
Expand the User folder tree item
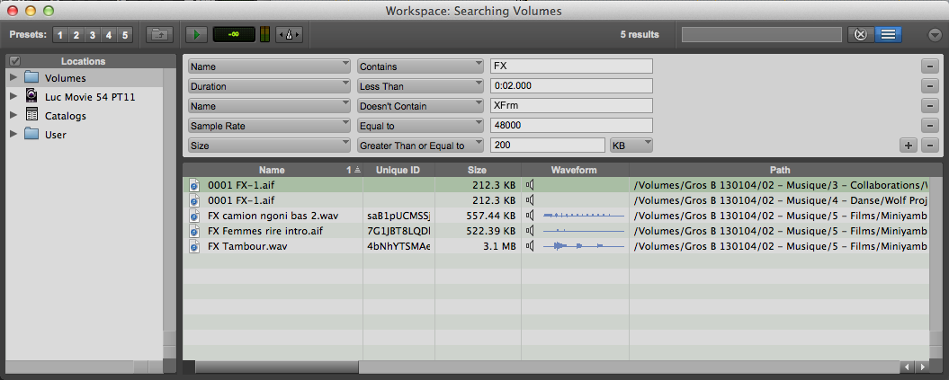pos(13,134)
